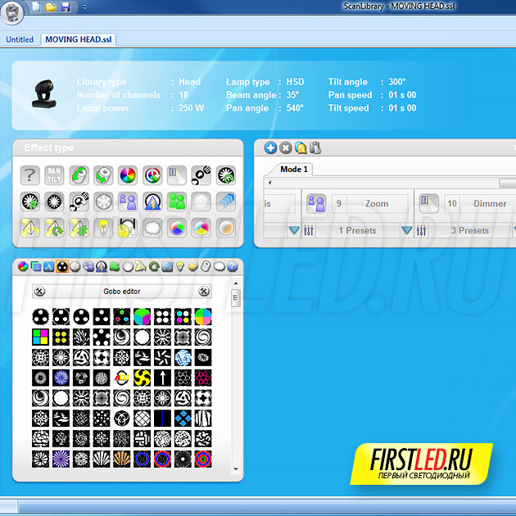Viewport: 516px width, 516px height.
Task: Select the Mode 1 tab
Action: 294,169
